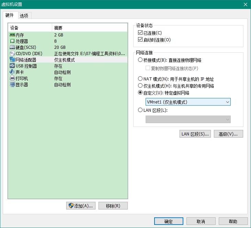Click the 摘要 column header
This screenshot has width=251, height=228.
click(90, 28)
